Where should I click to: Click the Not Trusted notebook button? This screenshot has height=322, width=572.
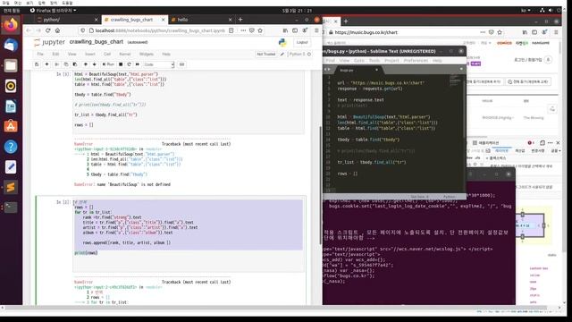pyautogui.click(x=266, y=54)
